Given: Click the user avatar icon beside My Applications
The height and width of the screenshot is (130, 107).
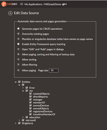Looking at the screenshot, I should pos(21,4).
